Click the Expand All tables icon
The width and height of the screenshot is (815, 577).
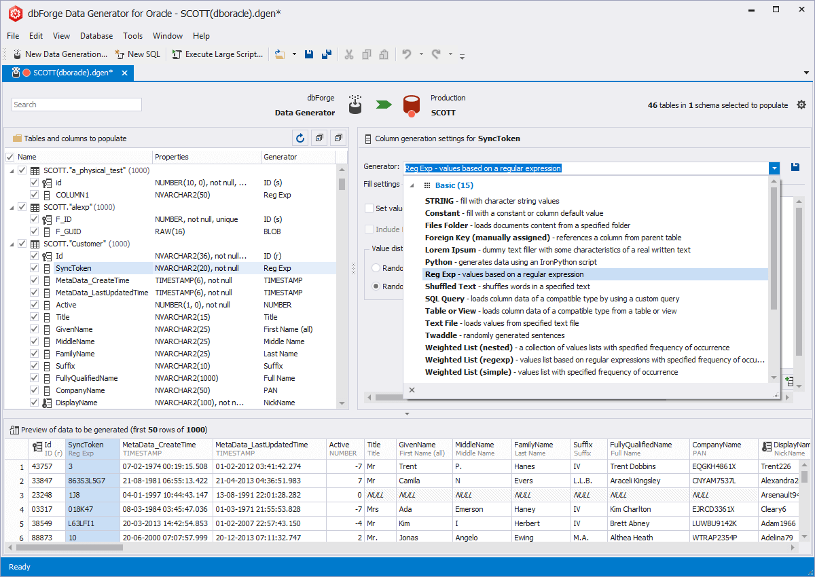pyautogui.click(x=319, y=138)
